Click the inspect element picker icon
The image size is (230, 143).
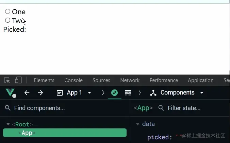[x=7, y=80]
